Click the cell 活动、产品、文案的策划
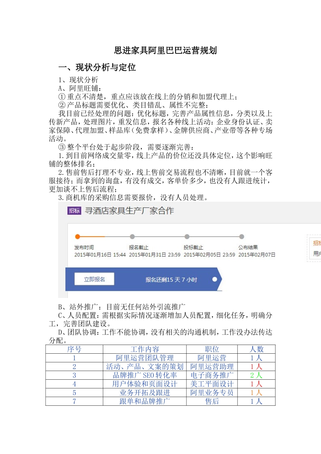Viewport: 321px width, 454px height. (145, 367)
